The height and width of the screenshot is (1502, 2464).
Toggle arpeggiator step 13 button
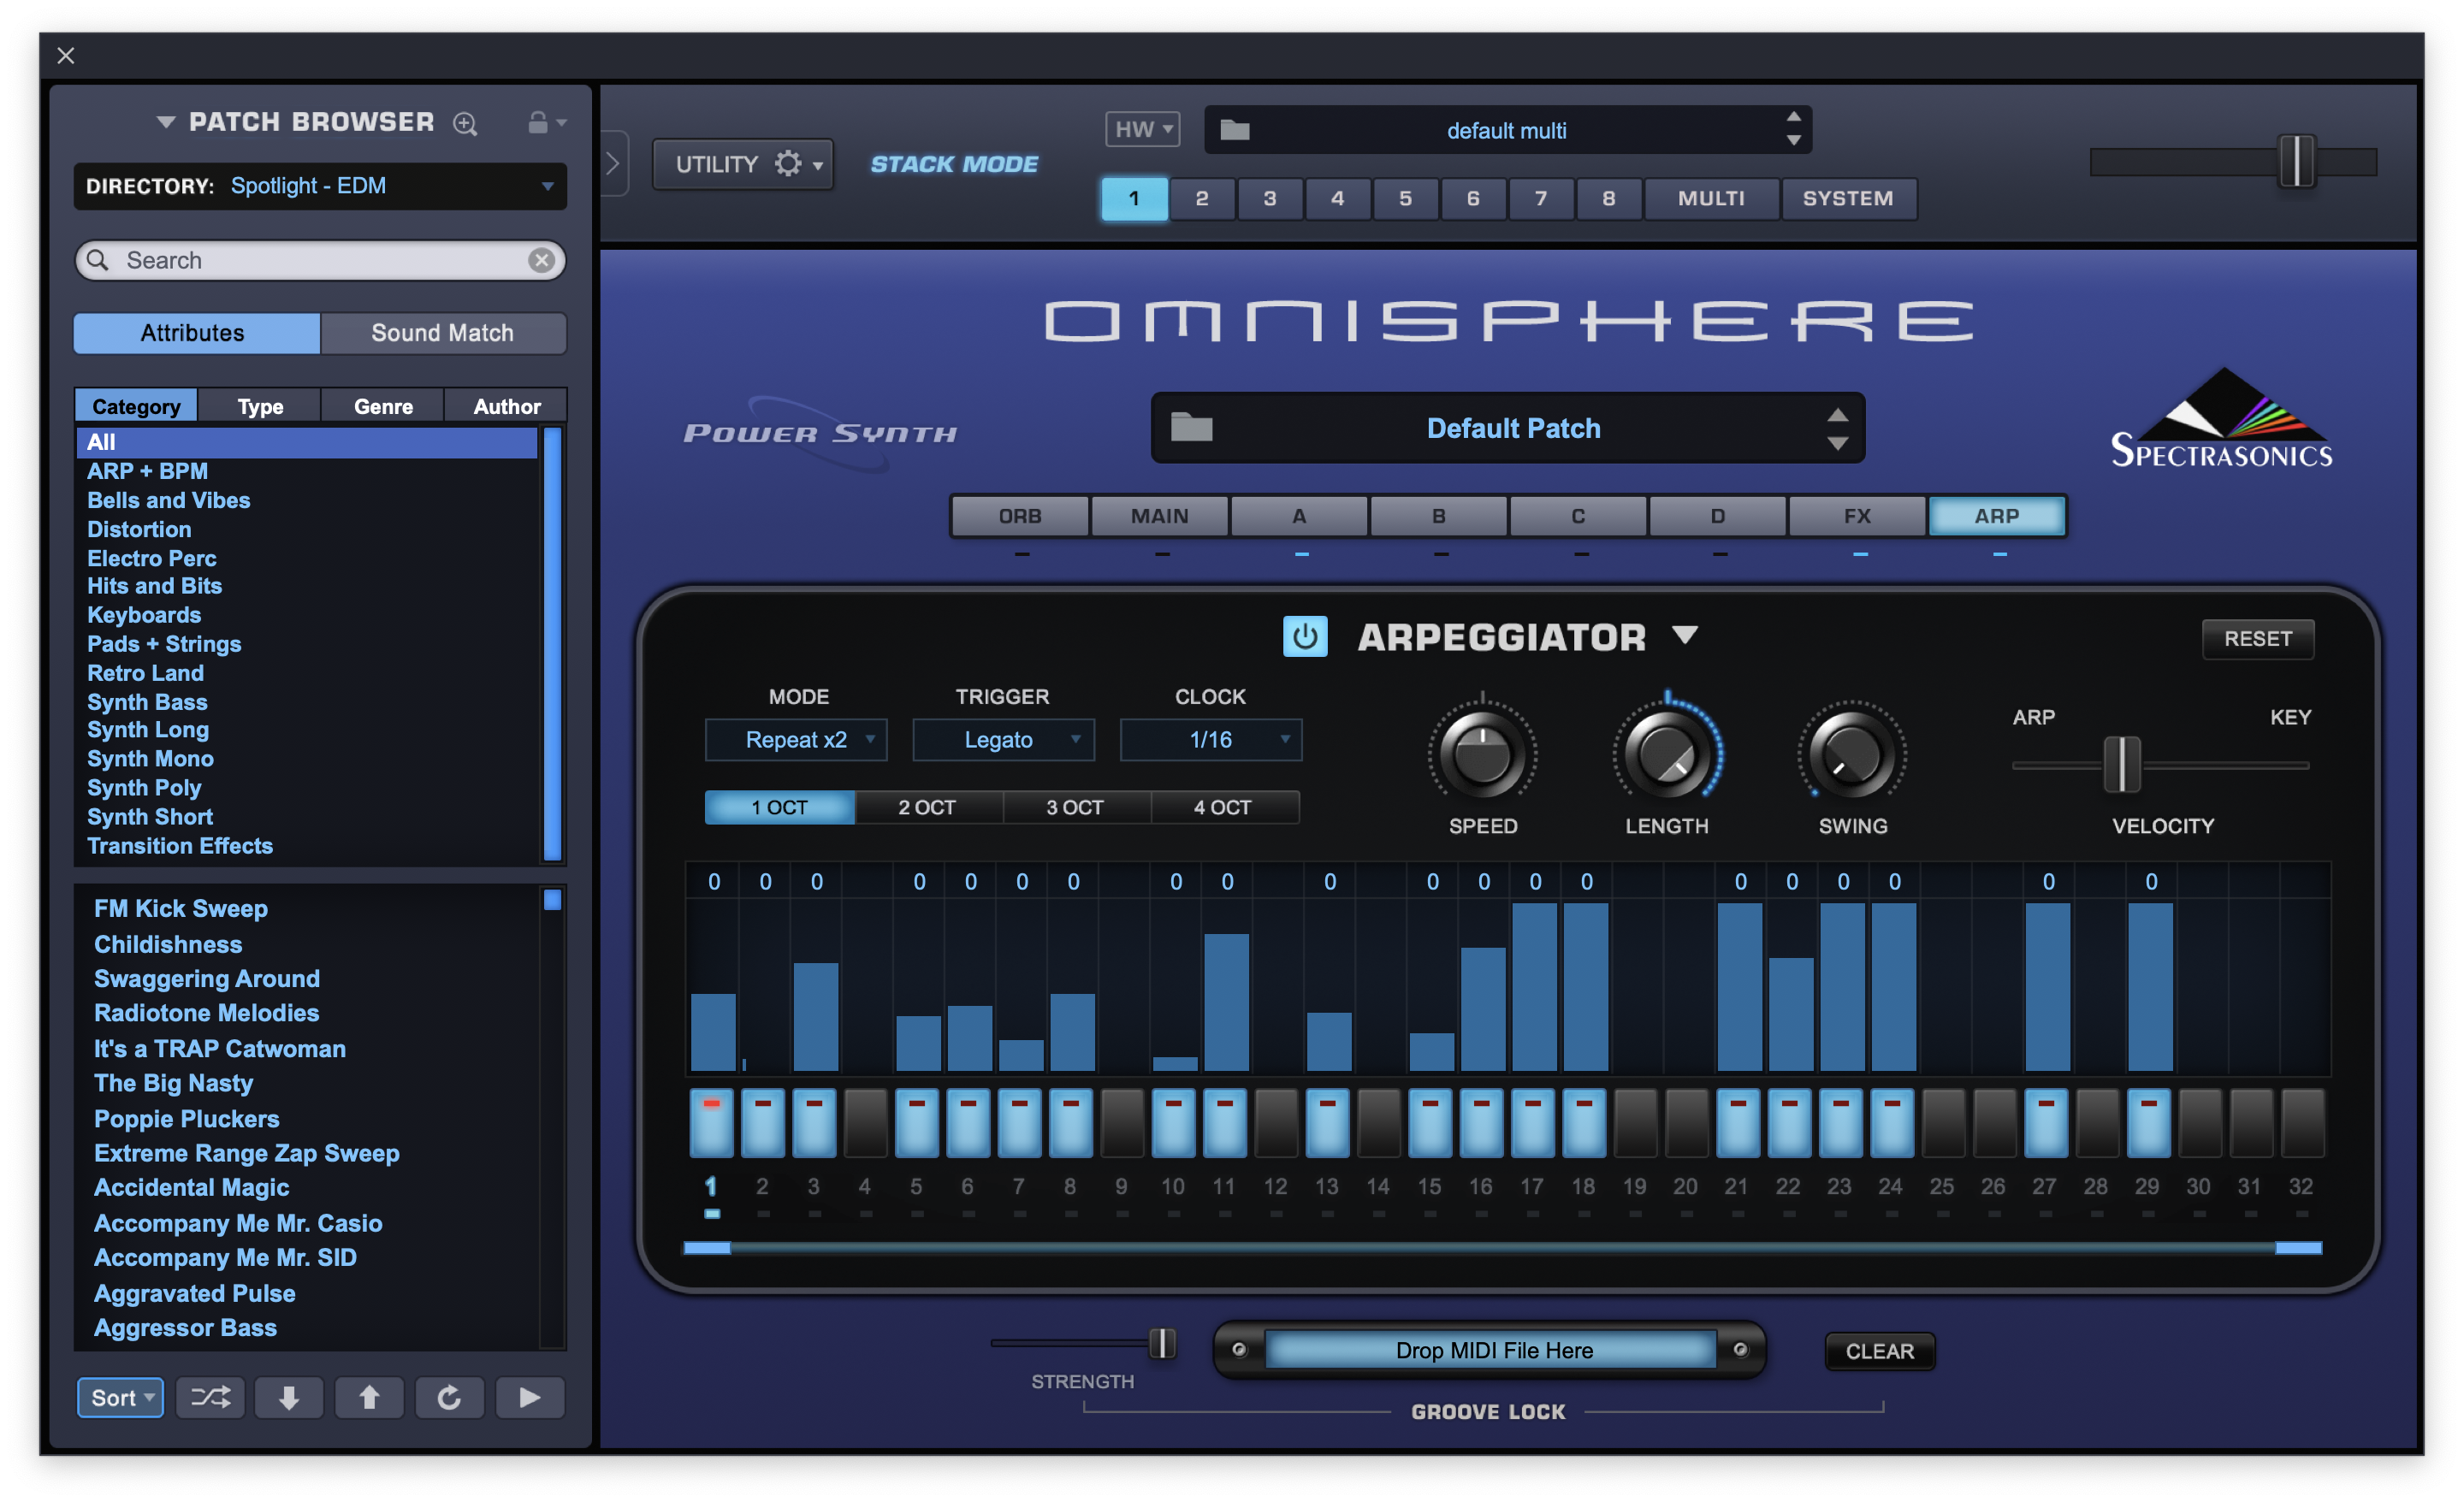point(1327,1124)
